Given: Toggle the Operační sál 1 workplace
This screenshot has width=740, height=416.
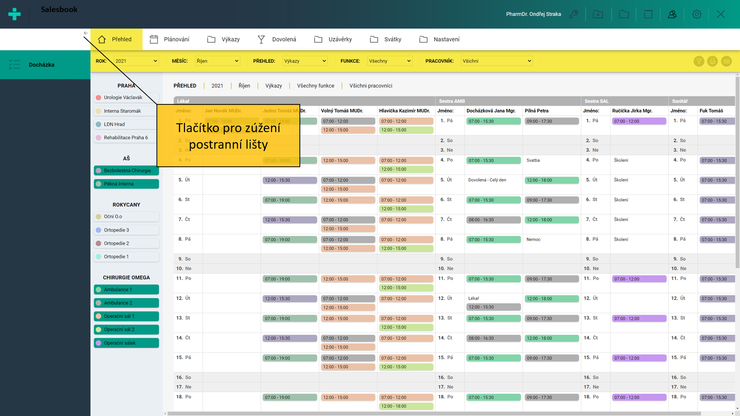Looking at the screenshot, I should (126, 316).
